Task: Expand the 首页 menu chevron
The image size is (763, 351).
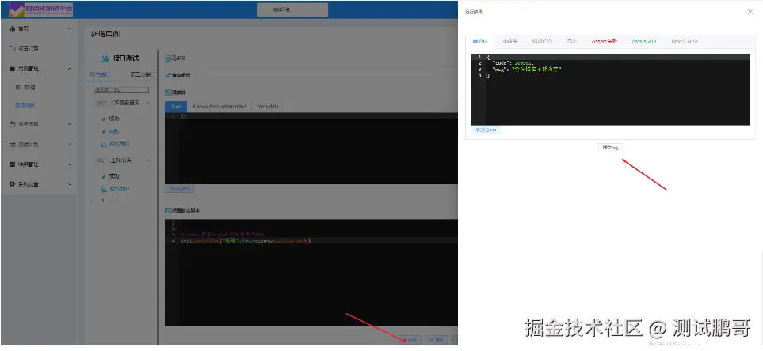Action: click(x=70, y=28)
